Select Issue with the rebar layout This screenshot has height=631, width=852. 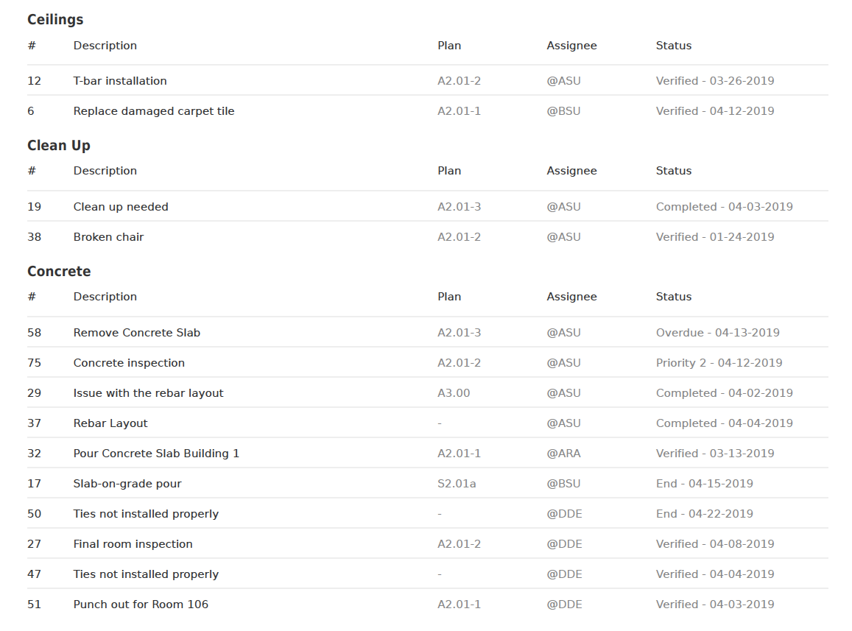coord(148,393)
